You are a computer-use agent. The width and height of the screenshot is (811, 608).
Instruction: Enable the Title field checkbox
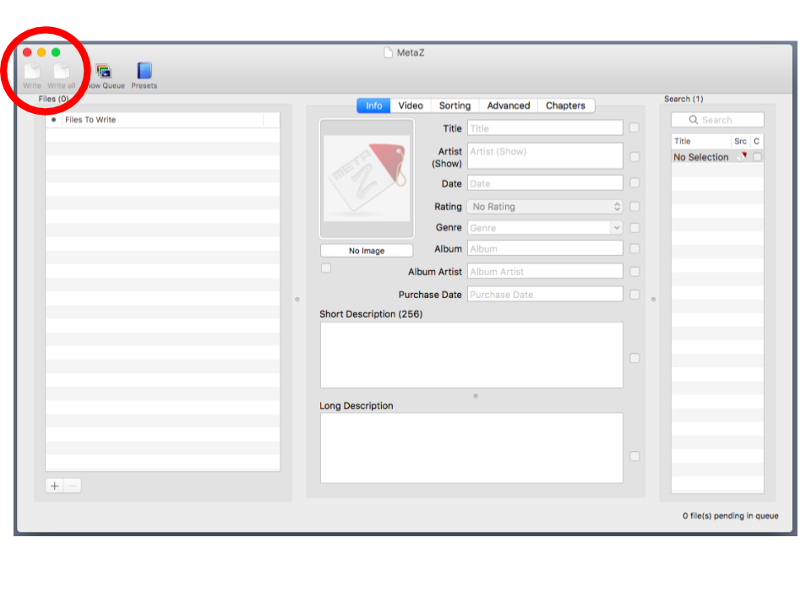[634, 128]
